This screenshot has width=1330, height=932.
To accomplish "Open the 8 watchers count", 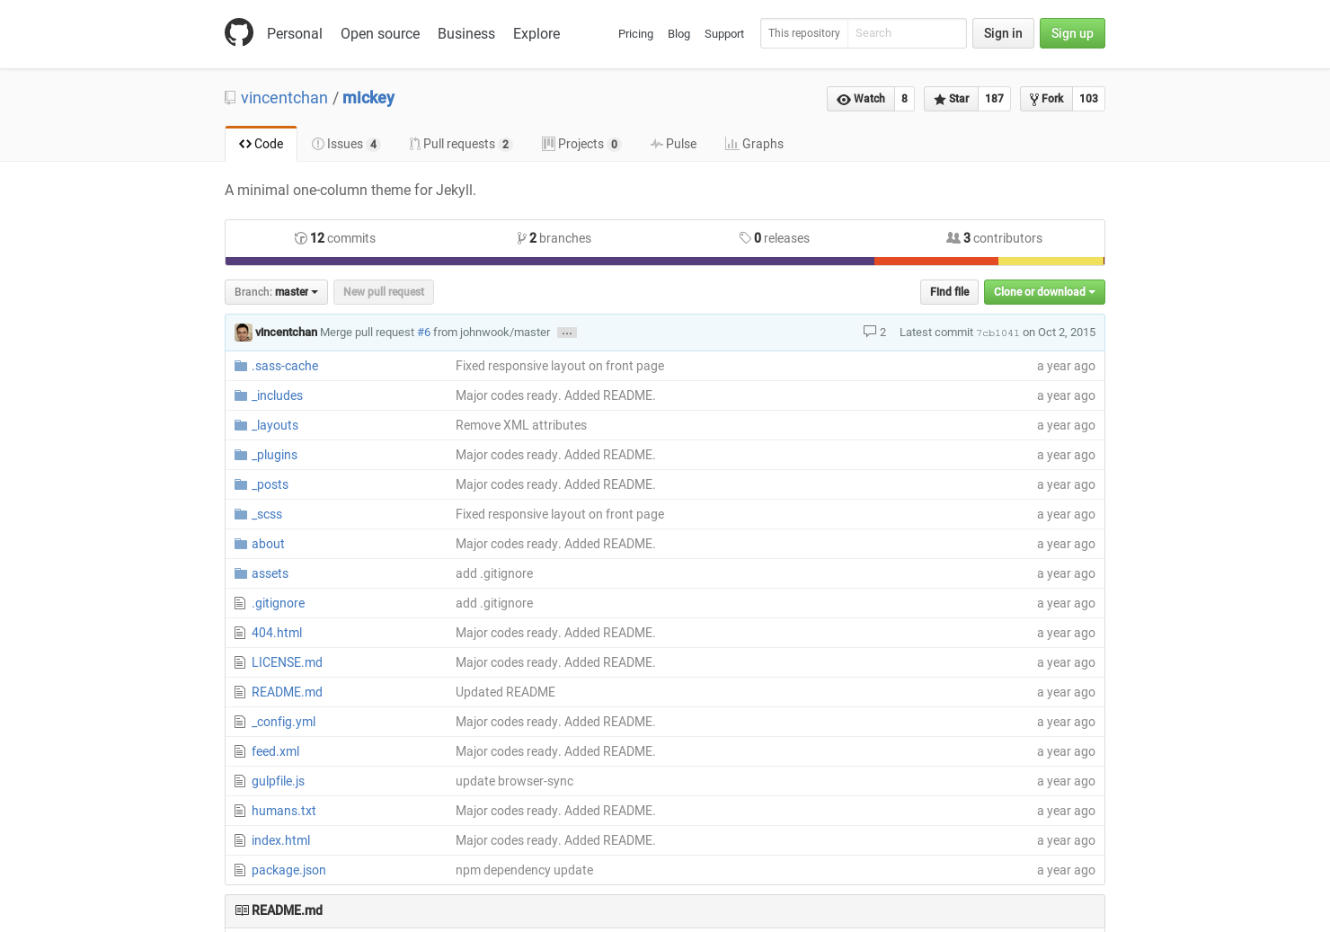I will coord(905,99).
